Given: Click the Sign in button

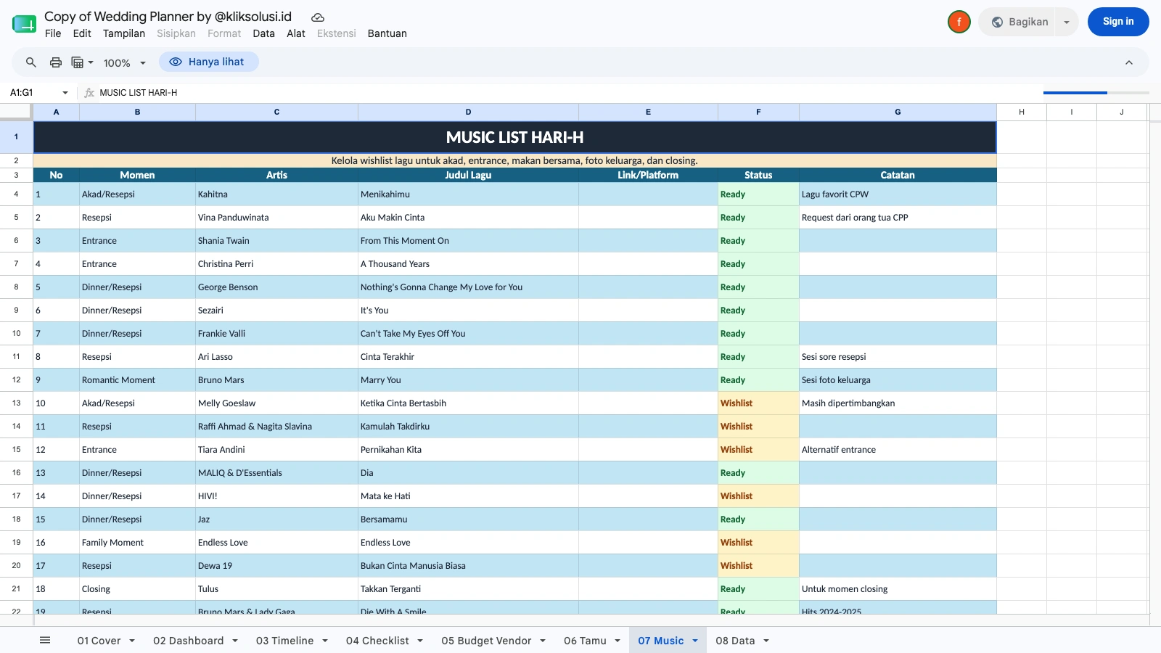Looking at the screenshot, I should (1118, 22).
